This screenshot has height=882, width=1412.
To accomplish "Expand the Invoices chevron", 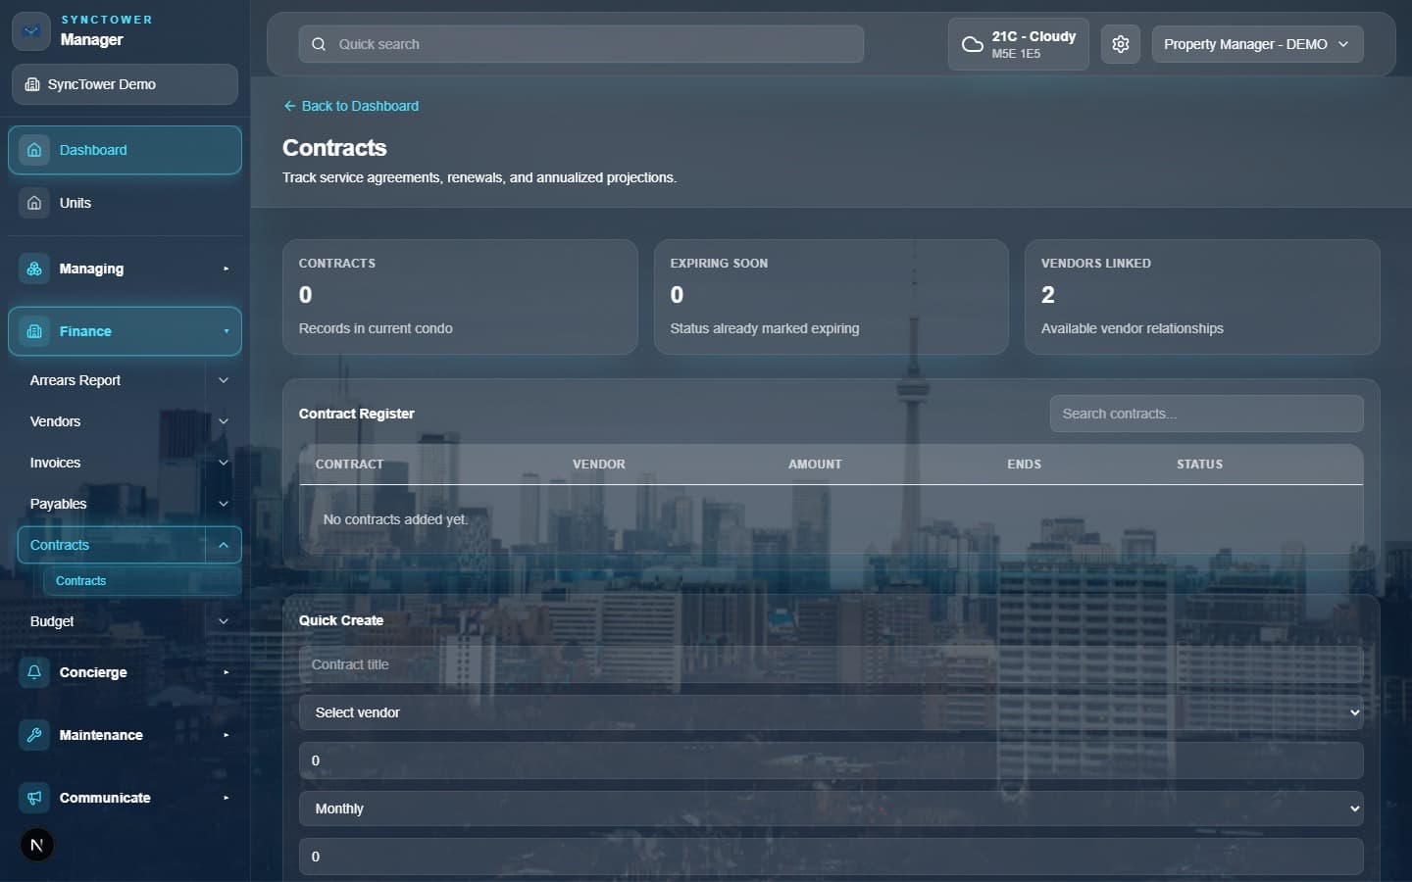I will click(x=224, y=463).
